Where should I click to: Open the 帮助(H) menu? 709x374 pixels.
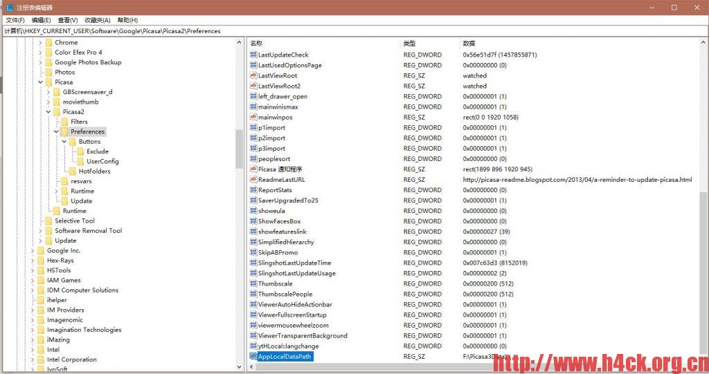click(127, 20)
